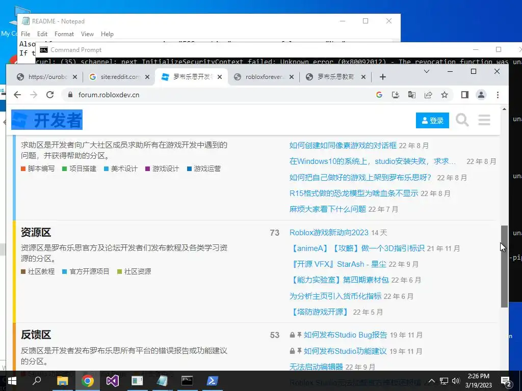Select the 社区资源 subcategory
The image size is (522, 391).
tap(134, 271)
